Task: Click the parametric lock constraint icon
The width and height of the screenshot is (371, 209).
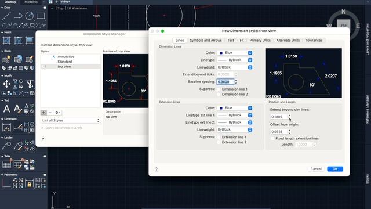Action: [x=30, y=184]
